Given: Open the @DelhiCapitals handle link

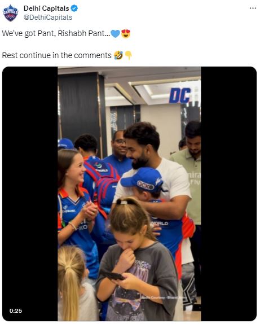Looking at the screenshot, I should coord(48,17).
